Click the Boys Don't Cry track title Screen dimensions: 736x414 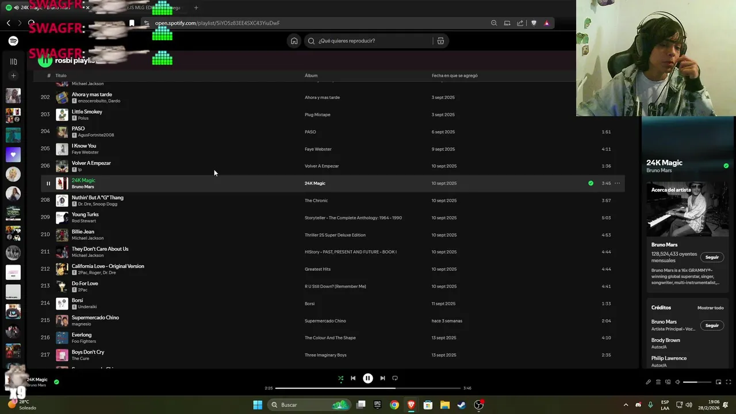point(88,352)
